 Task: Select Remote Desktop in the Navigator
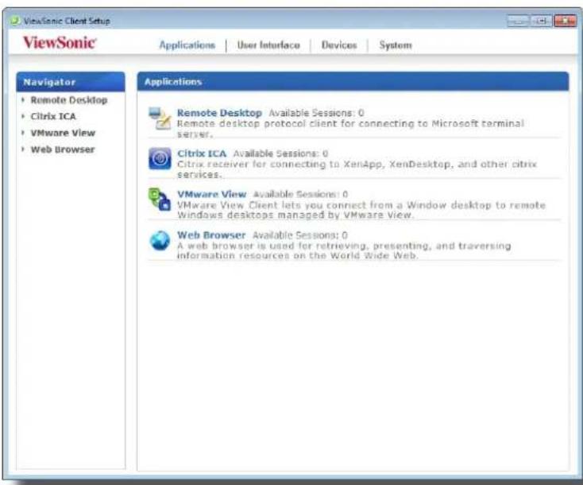pos(69,100)
